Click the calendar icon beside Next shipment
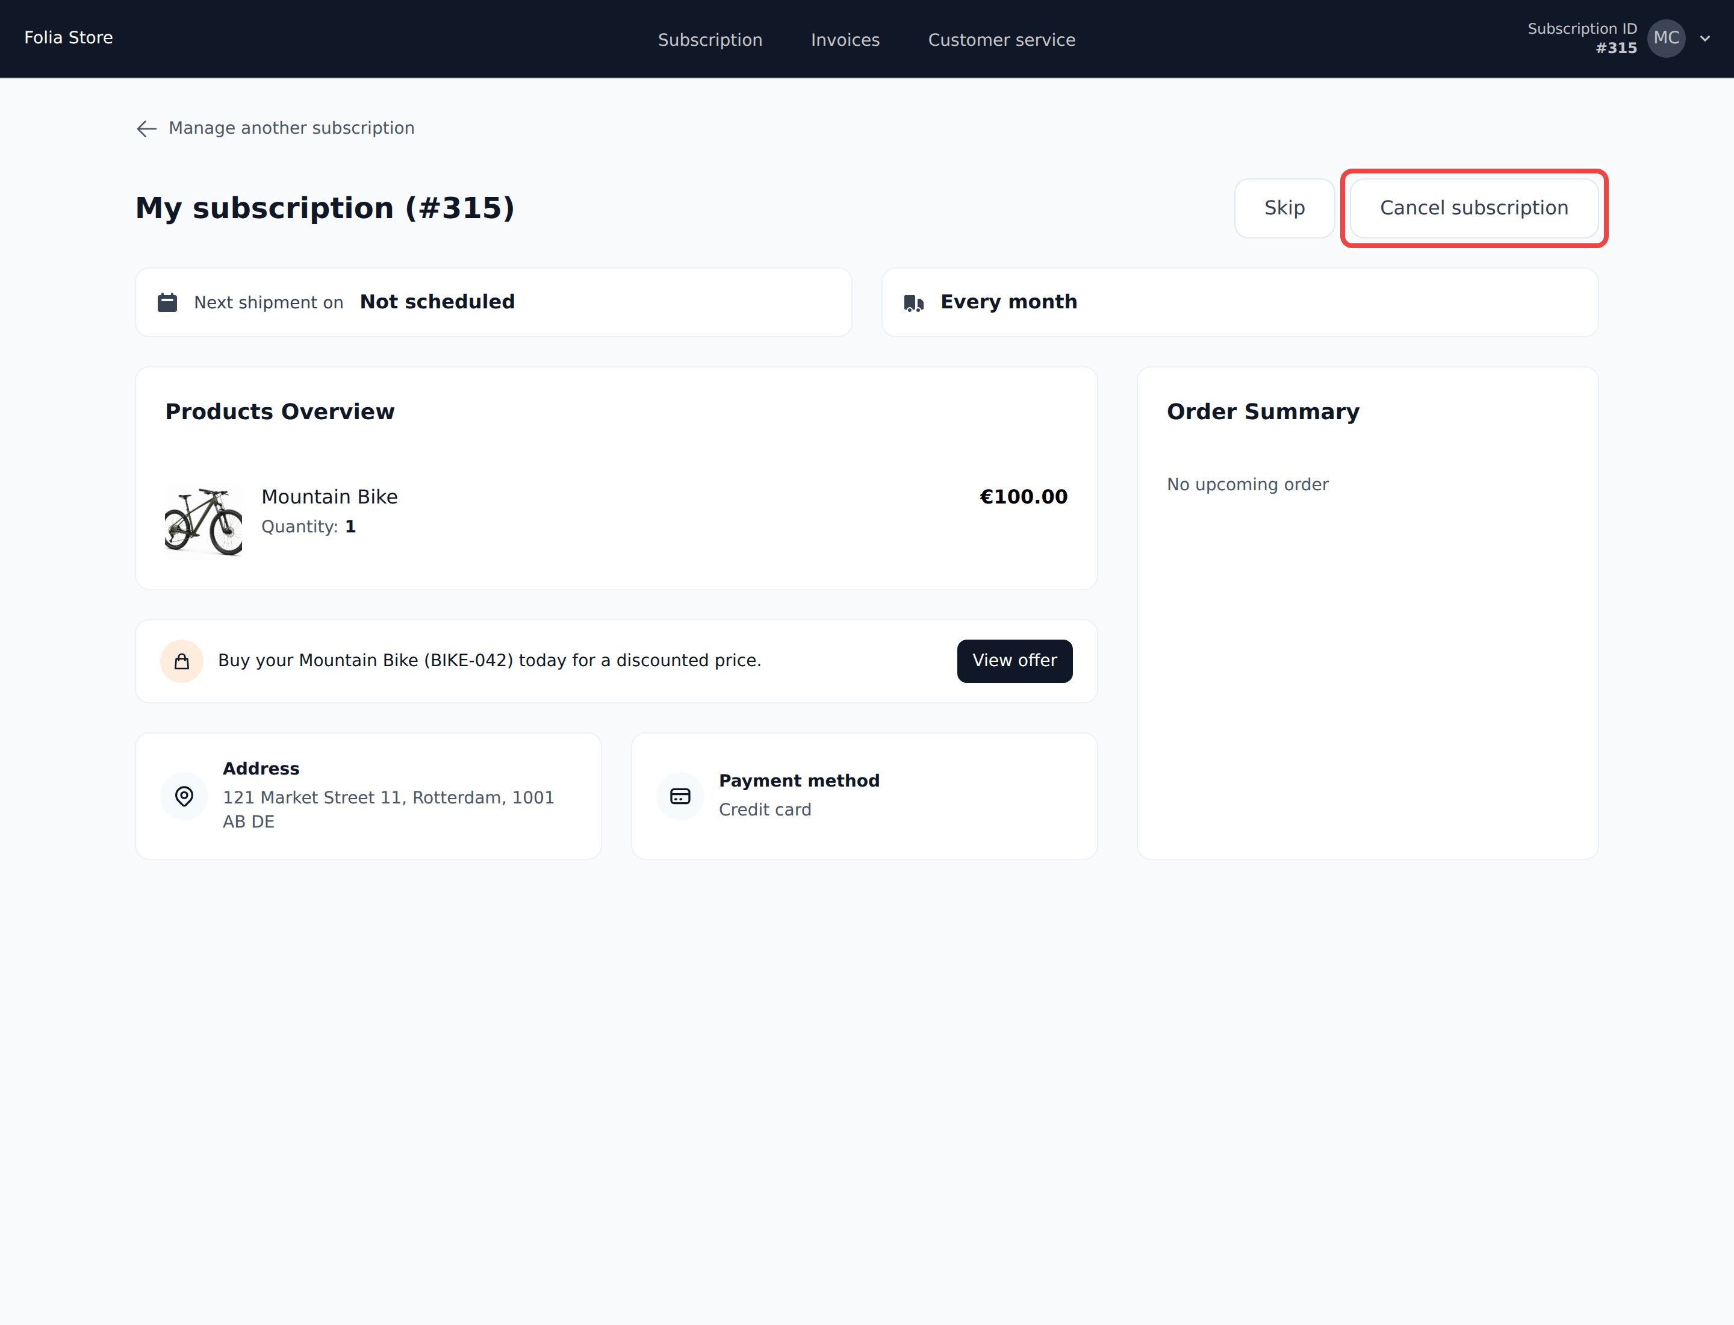This screenshot has width=1734, height=1325. pos(167,302)
